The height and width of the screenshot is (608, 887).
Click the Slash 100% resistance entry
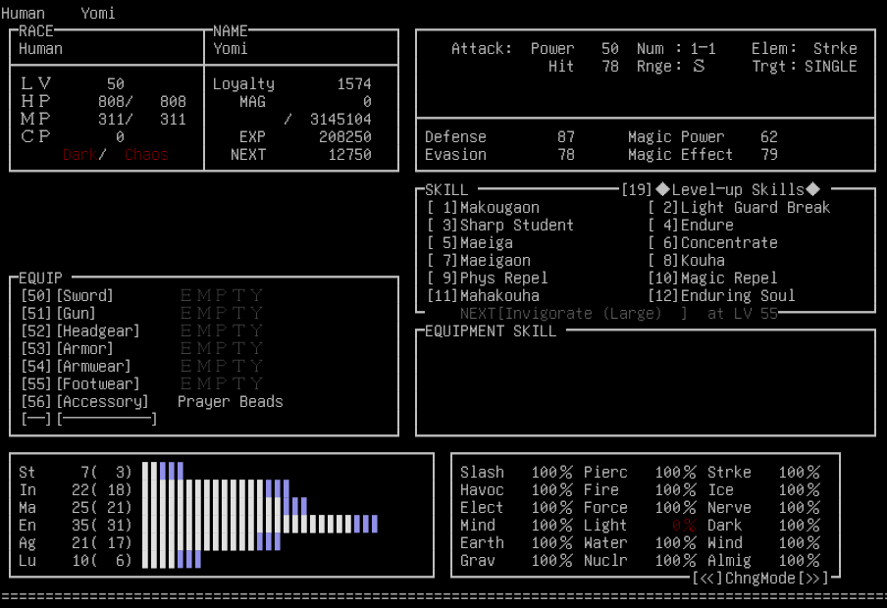point(516,473)
